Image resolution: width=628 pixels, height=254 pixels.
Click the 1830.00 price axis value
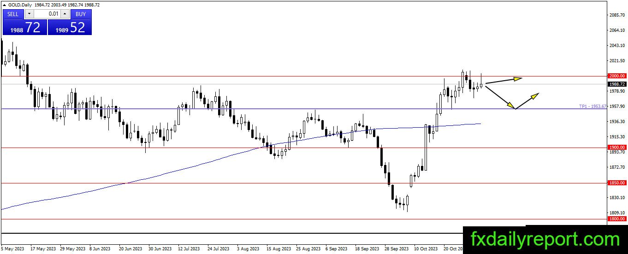tap(616, 198)
